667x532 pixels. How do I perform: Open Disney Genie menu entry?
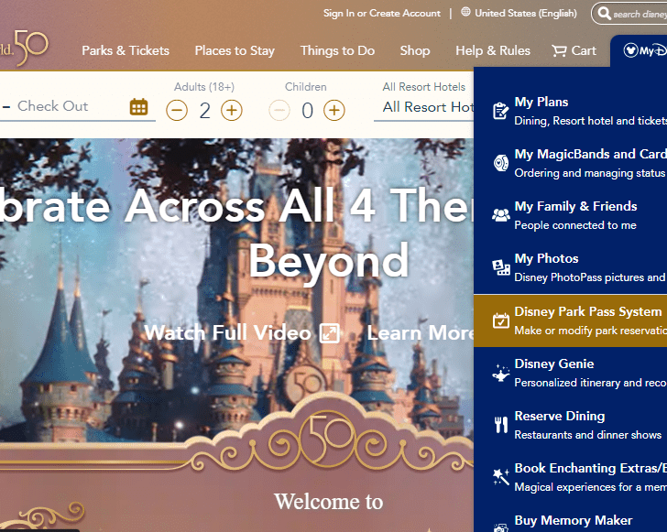[x=570, y=373]
